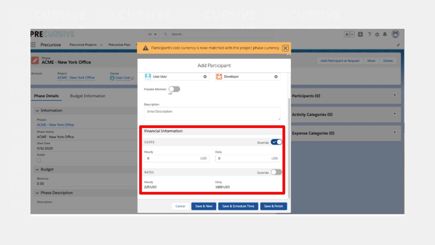Expand the Activity Categories dropdown arrow
Image resolution: width=435 pixels, height=245 pixels.
coord(394,114)
